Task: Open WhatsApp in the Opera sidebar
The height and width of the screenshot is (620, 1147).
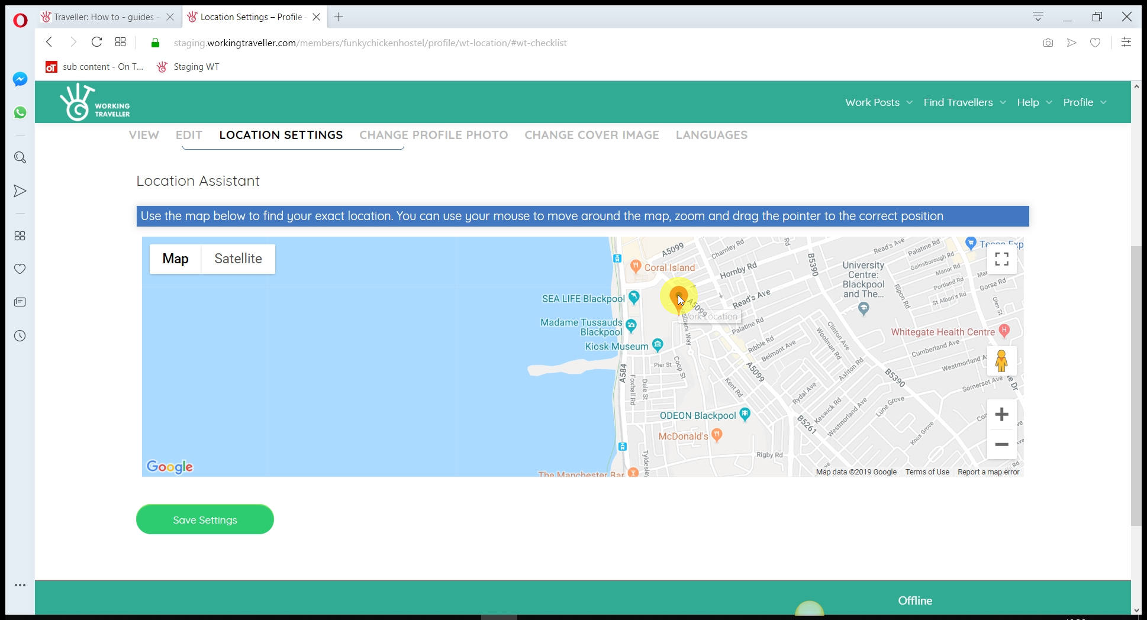Action: click(20, 112)
